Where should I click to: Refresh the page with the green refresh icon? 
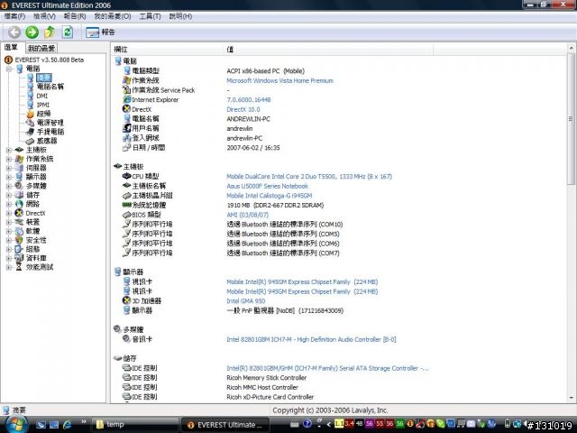pos(68,32)
